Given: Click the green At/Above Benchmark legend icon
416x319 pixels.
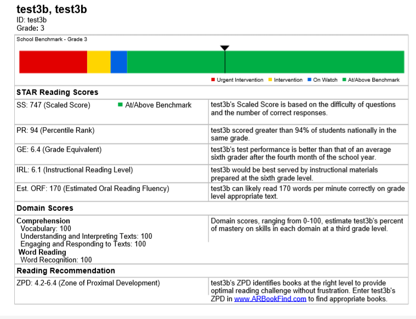Looking at the screenshot, I should click(344, 80).
